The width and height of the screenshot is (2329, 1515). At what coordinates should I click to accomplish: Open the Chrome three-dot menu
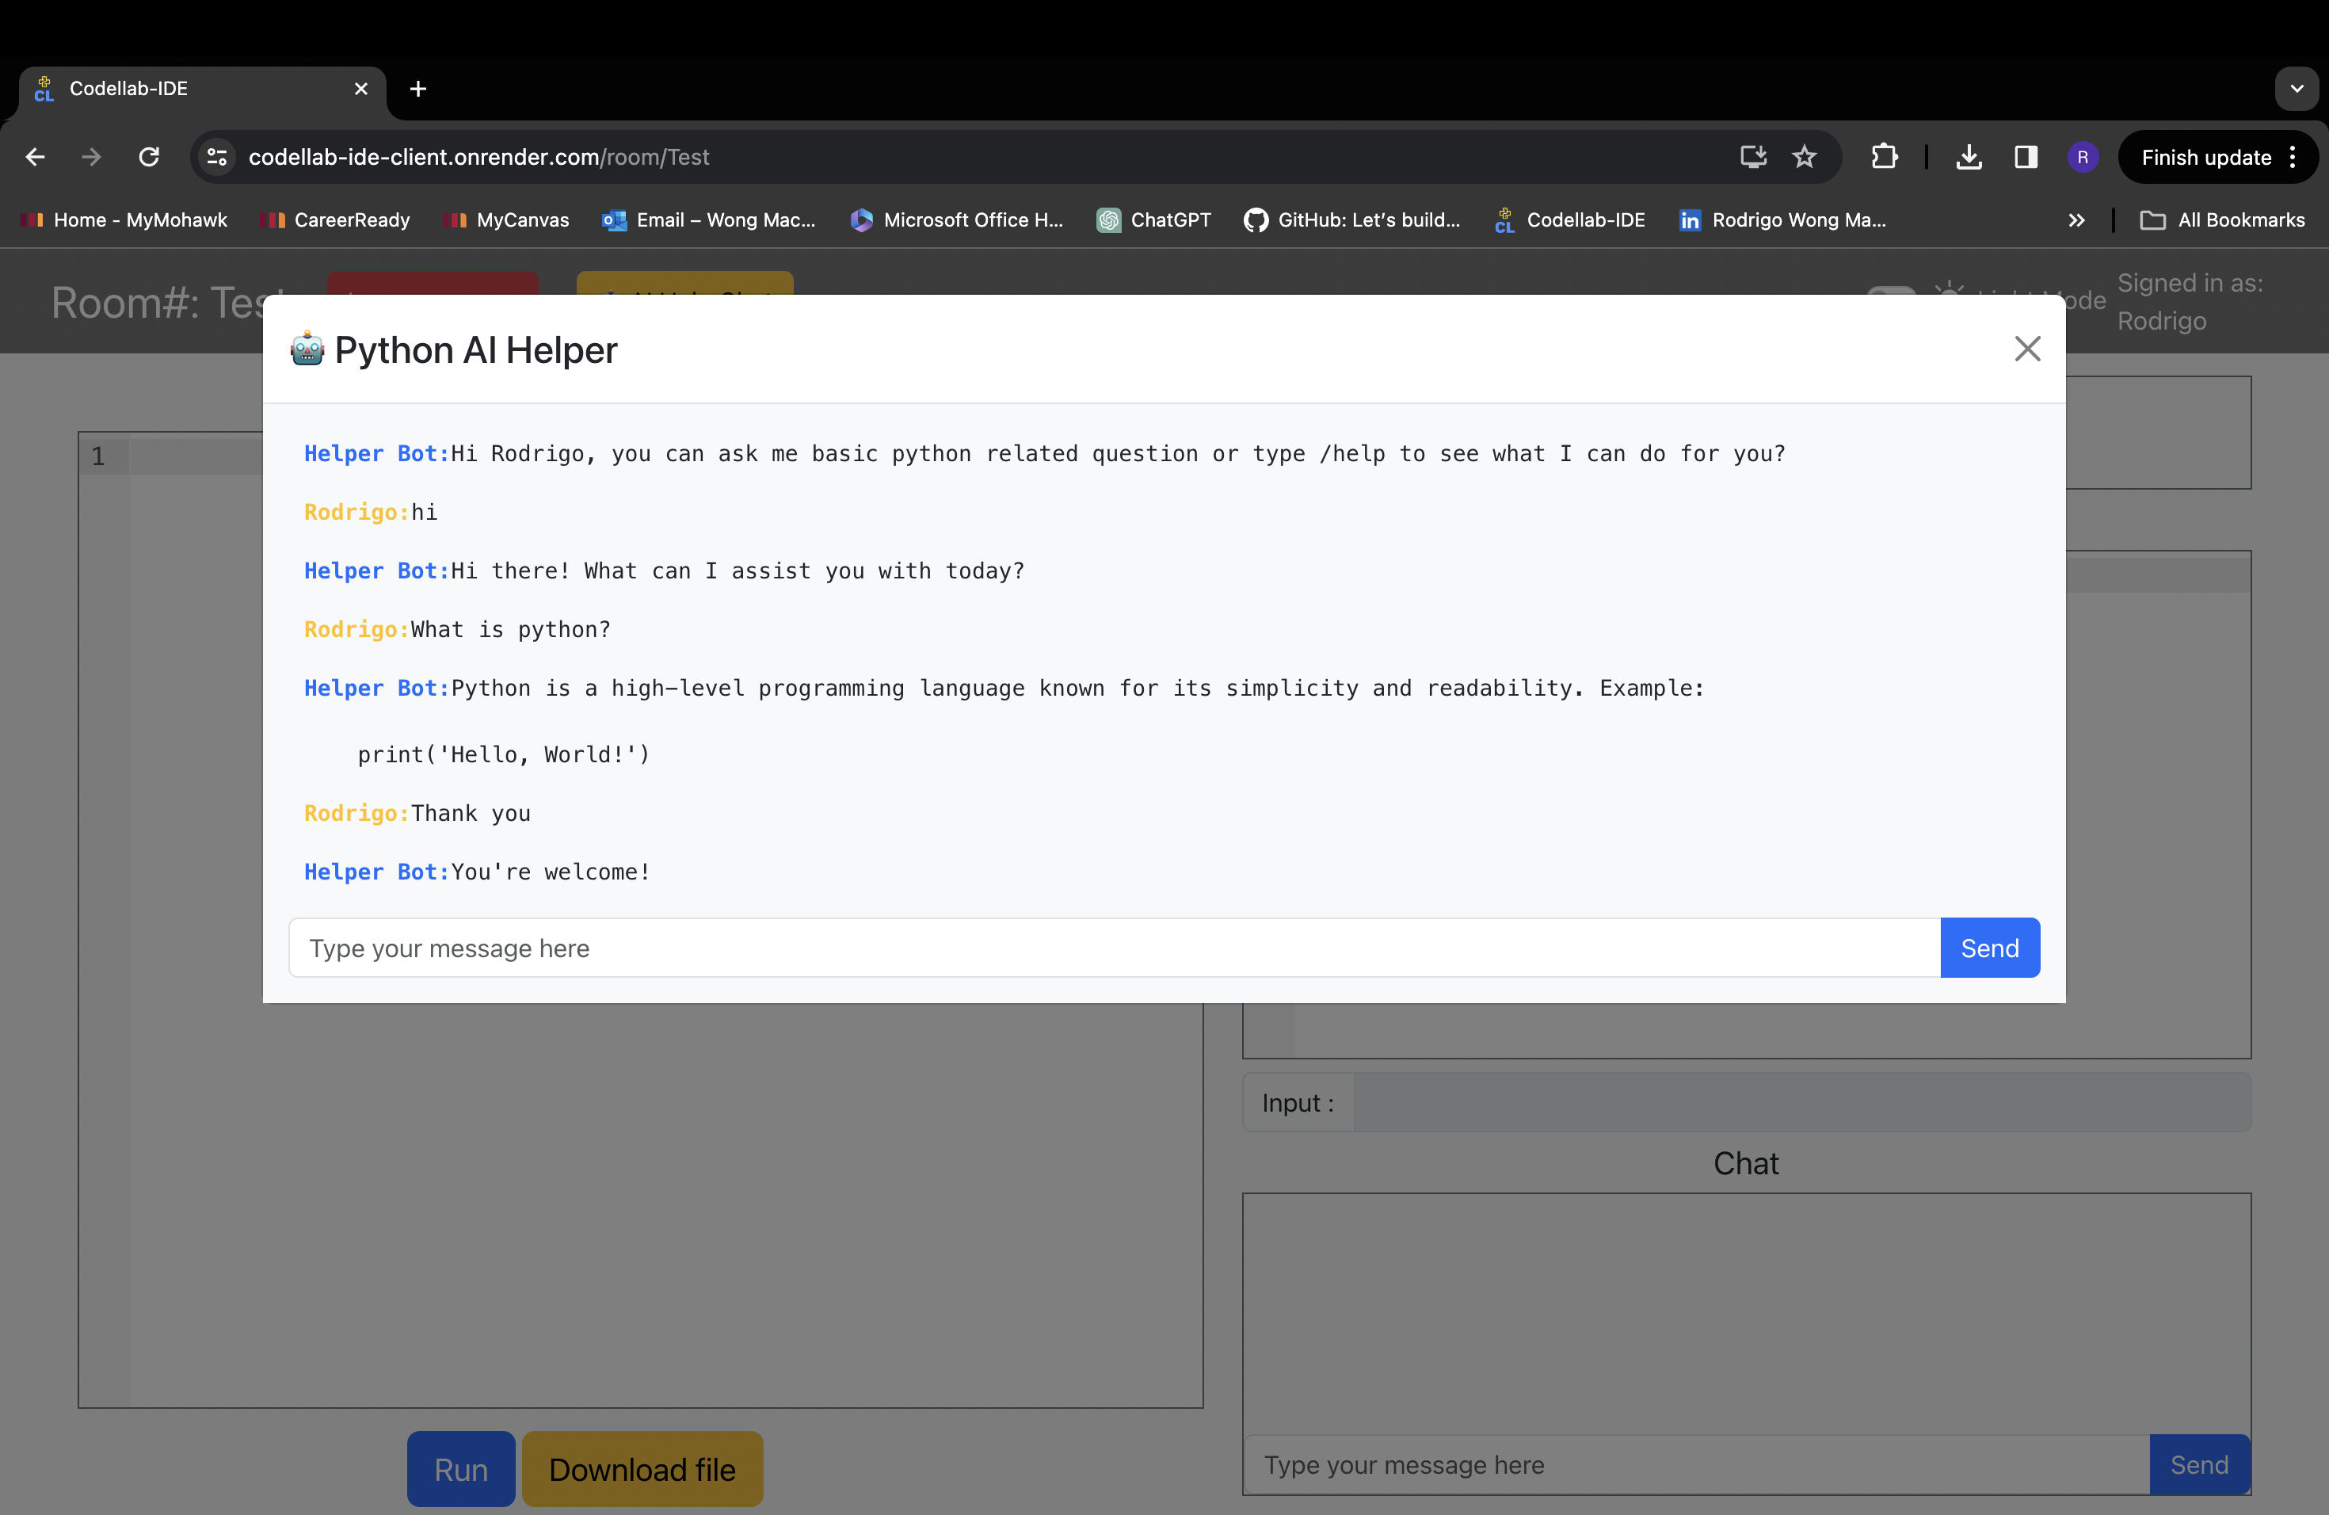pyautogui.click(x=2293, y=157)
